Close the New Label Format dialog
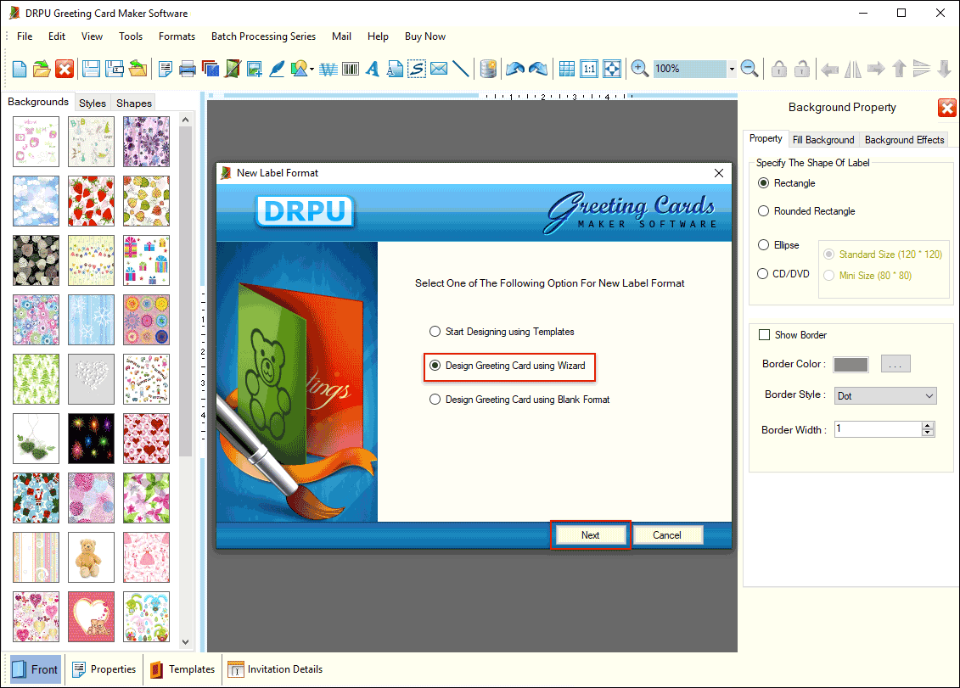Viewport: 960px width, 688px height. (x=719, y=173)
